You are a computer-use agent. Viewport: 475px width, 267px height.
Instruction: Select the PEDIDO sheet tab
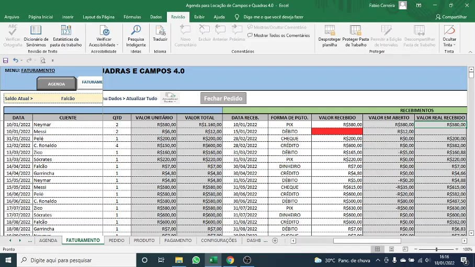tap(116, 240)
